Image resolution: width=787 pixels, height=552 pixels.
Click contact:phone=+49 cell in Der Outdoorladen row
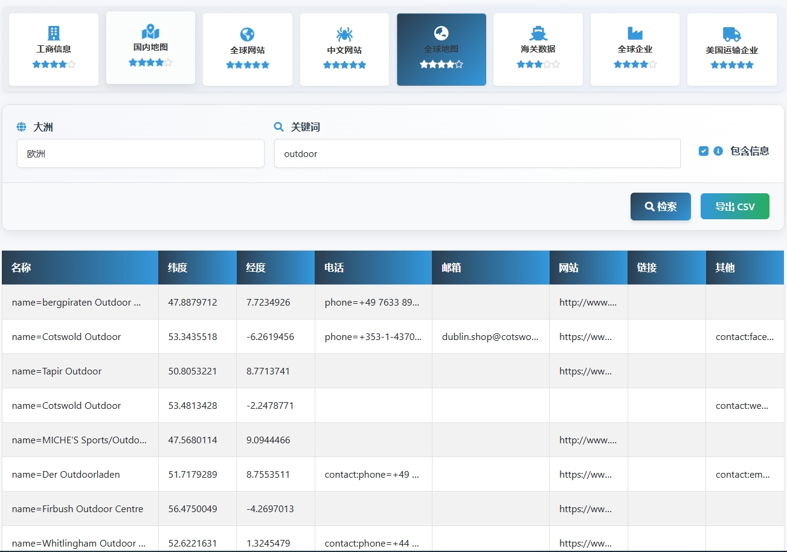(x=373, y=474)
